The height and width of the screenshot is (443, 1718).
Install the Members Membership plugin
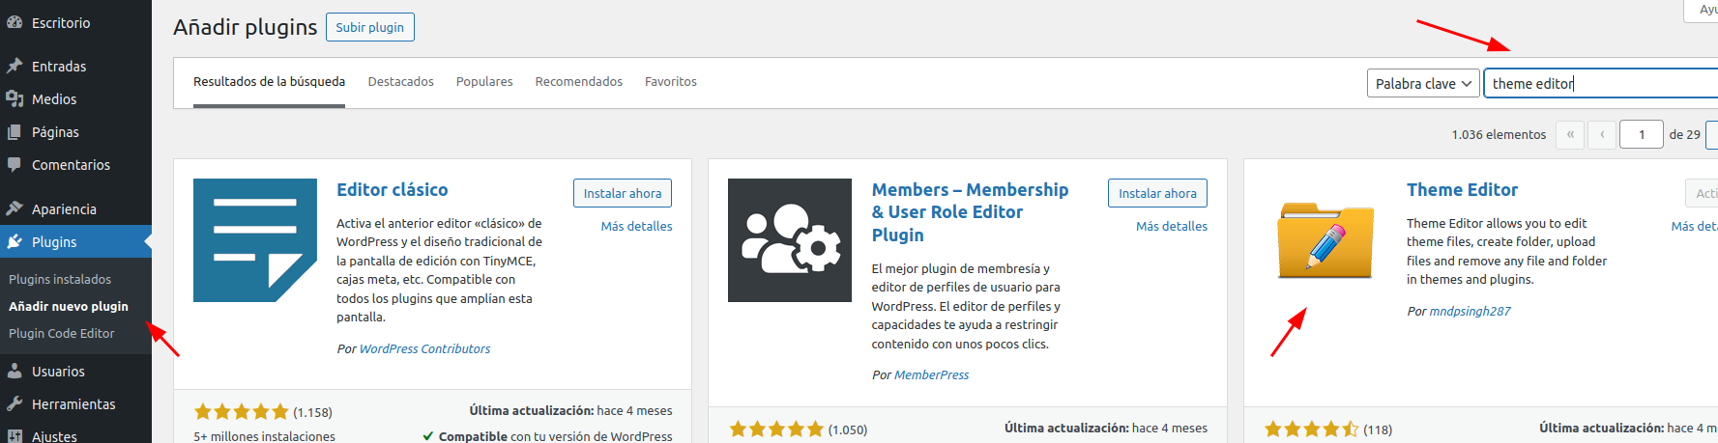(1157, 193)
